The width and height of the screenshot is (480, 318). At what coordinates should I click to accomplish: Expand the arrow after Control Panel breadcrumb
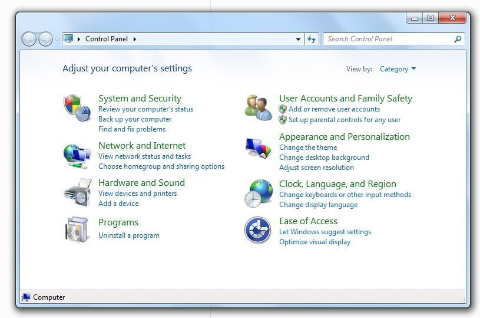coord(134,39)
